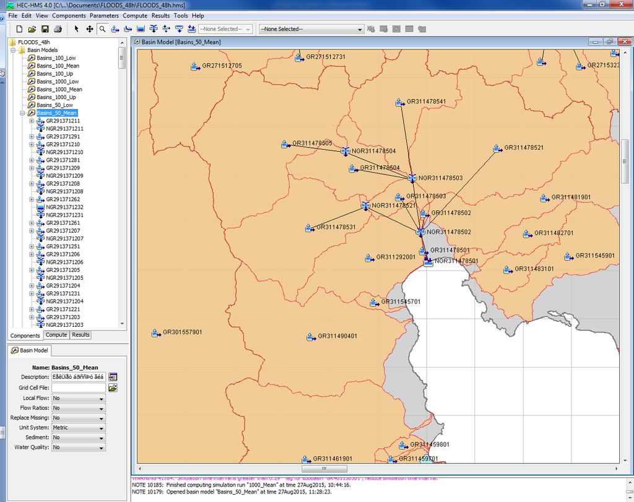Viewport: 634px width, 502px height.
Task: Click the disabled graph results toolbar icon
Action: tap(397, 29)
